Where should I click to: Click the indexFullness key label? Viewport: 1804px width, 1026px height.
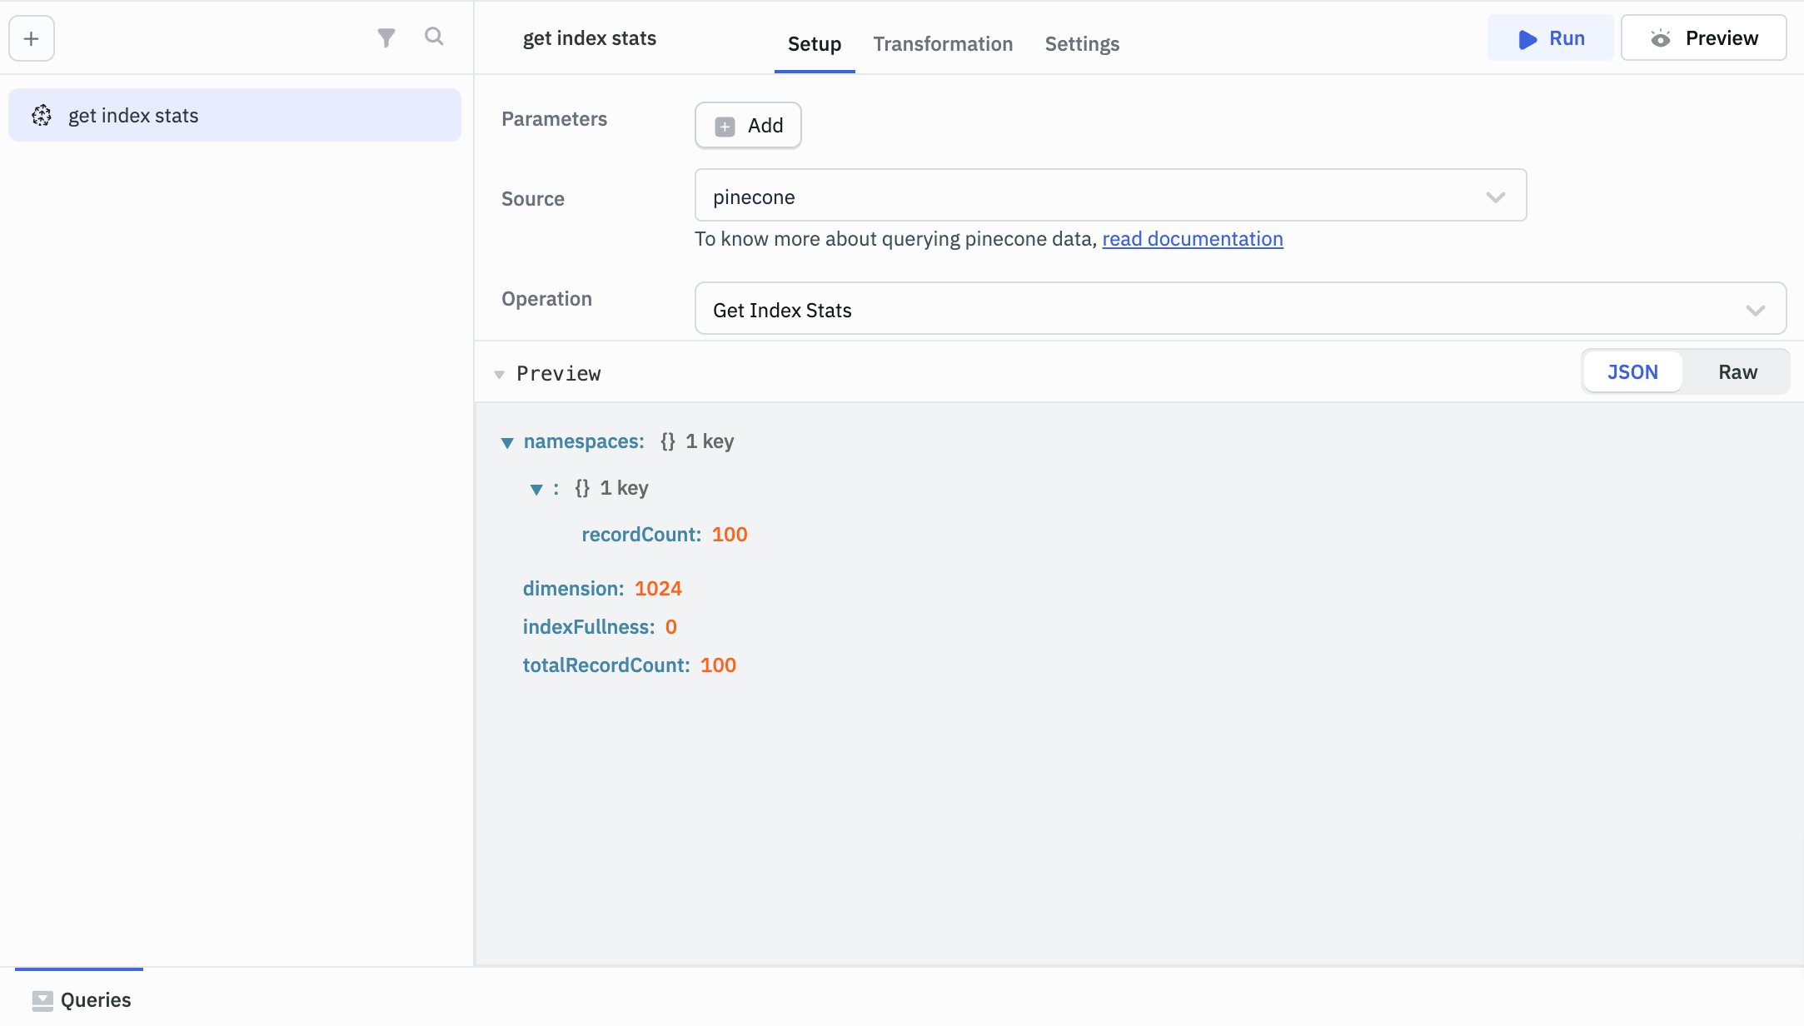(588, 627)
